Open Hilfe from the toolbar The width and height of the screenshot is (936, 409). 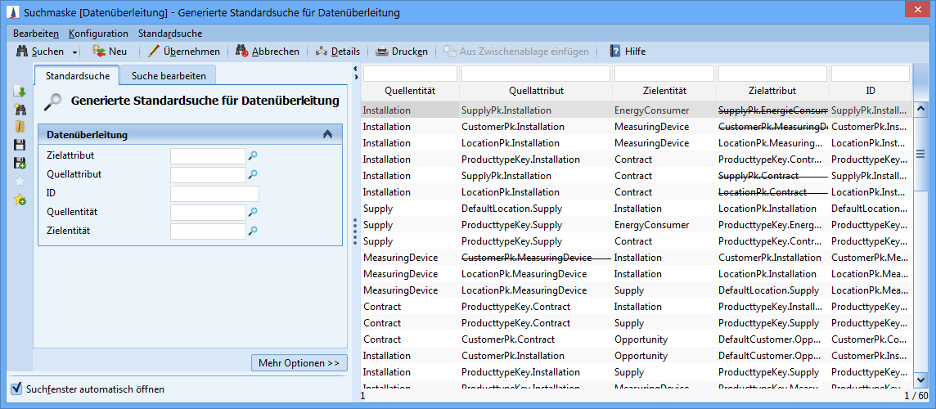pos(628,52)
